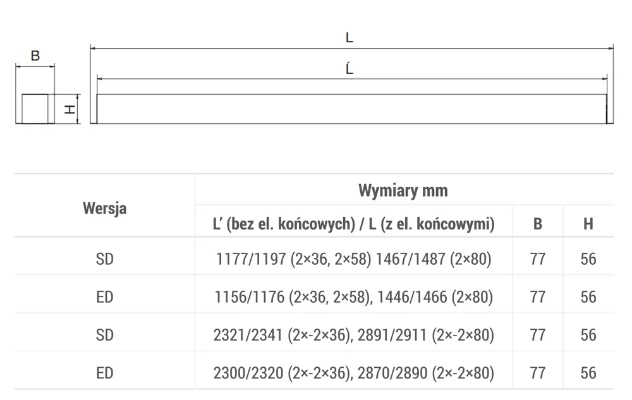This screenshot has width=632, height=400.
Task: Click the B column header
Action: pos(538,224)
